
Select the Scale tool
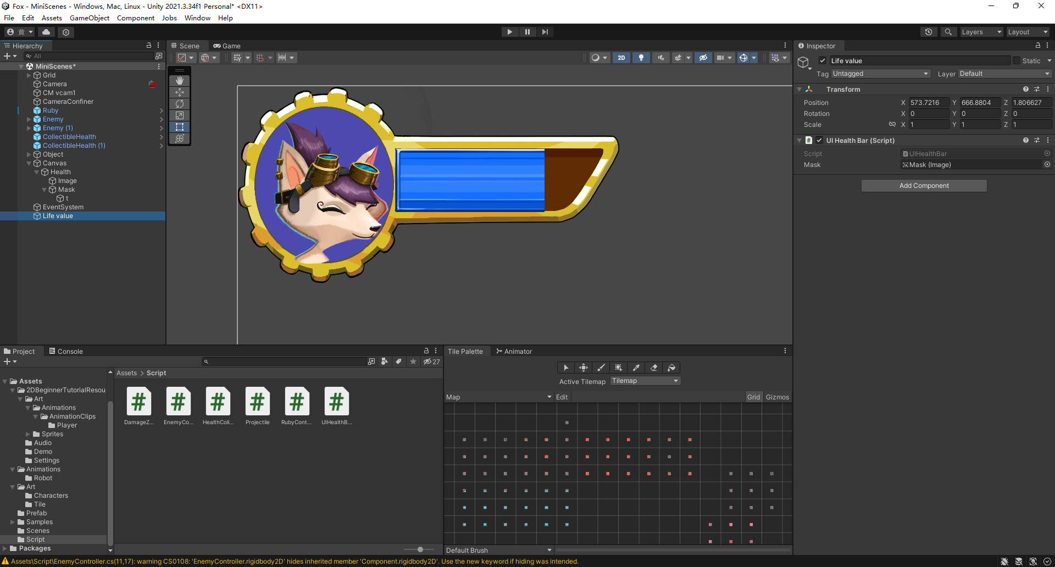(x=180, y=115)
